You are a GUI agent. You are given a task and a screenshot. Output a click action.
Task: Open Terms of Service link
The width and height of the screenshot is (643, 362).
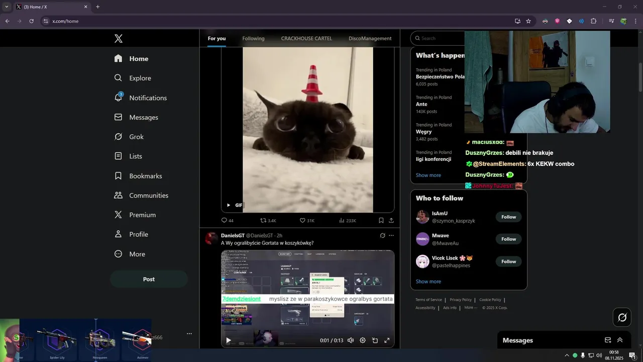click(x=428, y=300)
